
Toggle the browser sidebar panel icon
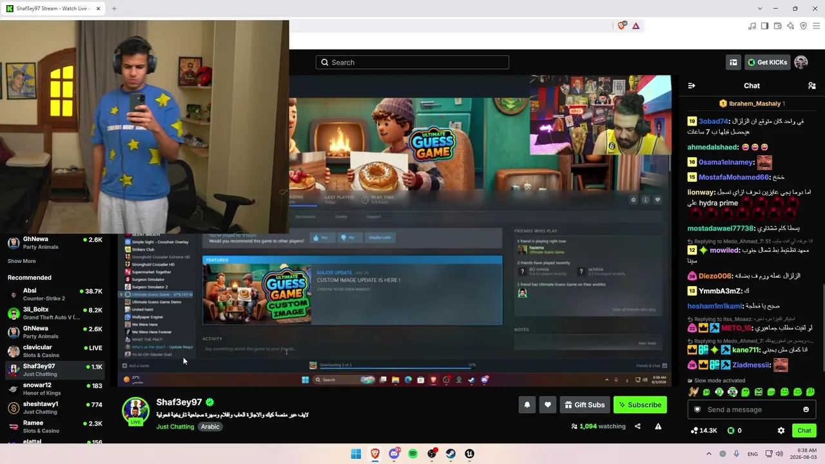[764, 26]
